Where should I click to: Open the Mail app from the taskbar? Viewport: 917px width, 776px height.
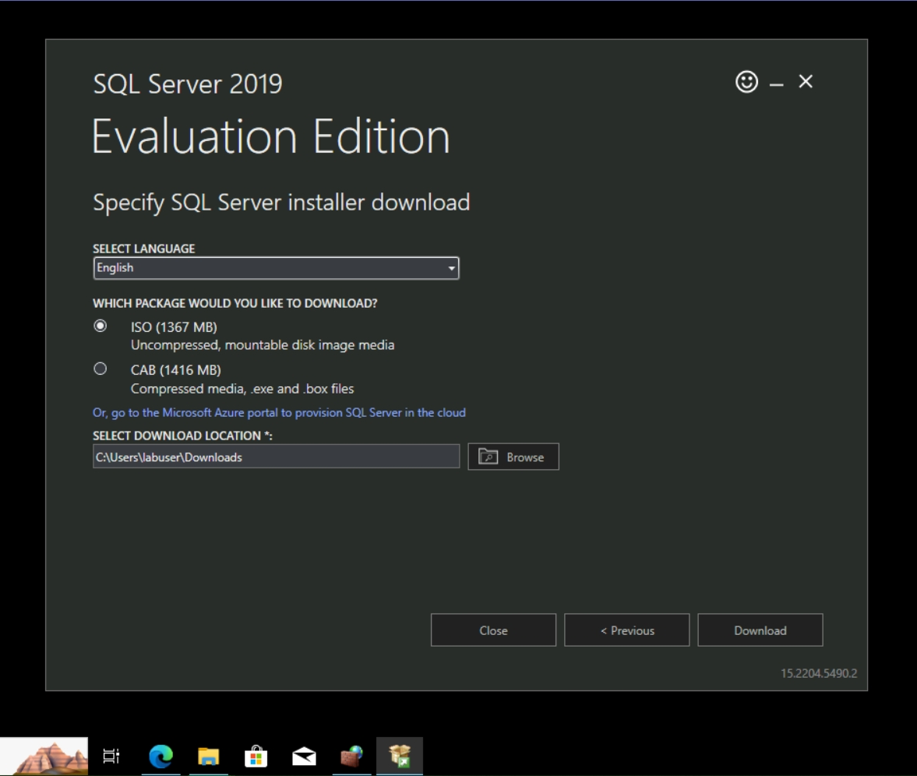tap(304, 756)
